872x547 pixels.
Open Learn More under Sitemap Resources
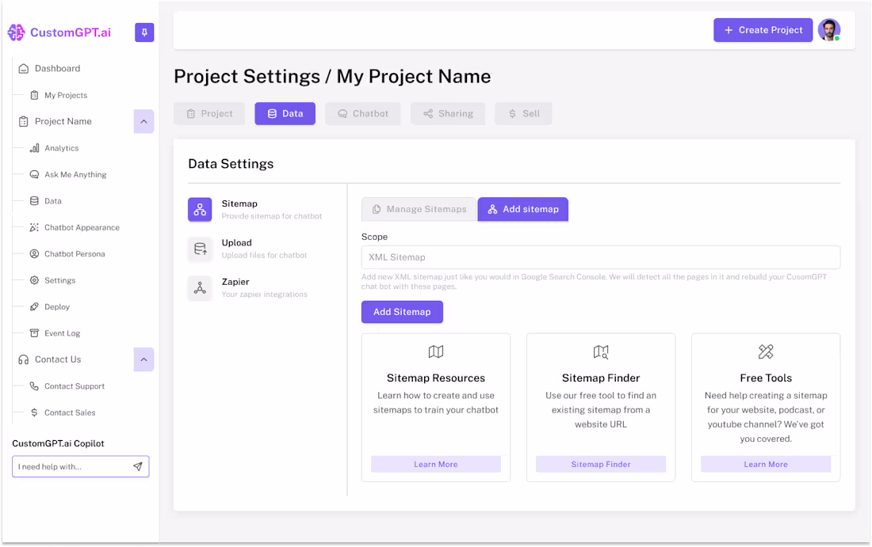pyautogui.click(x=435, y=463)
